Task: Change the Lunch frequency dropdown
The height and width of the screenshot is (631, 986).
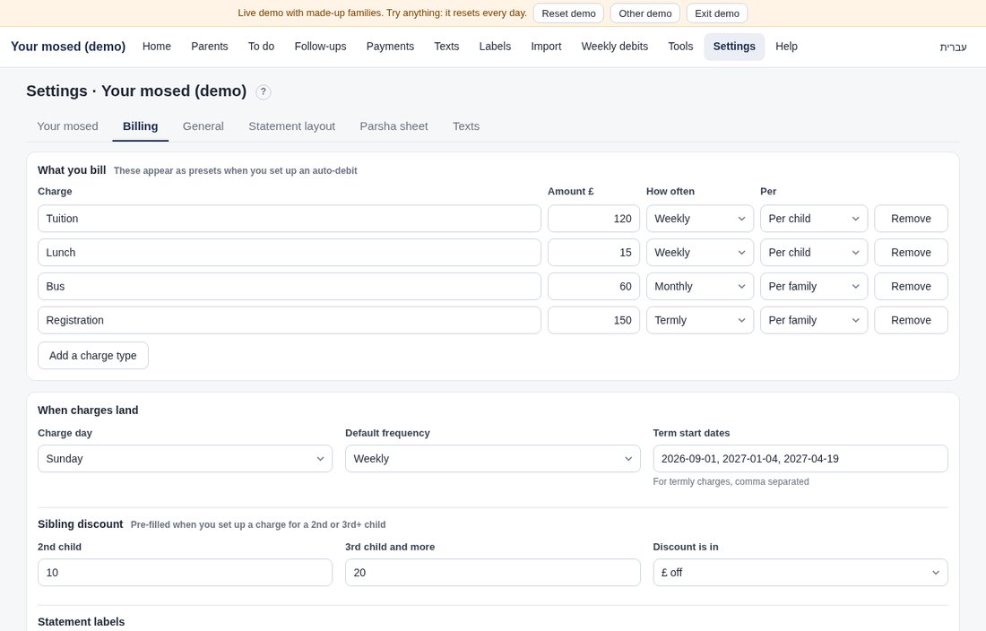Action: [x=700, y=253]
